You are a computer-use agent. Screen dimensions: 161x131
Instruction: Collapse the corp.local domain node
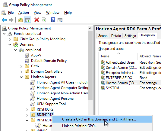pos(16,50)
